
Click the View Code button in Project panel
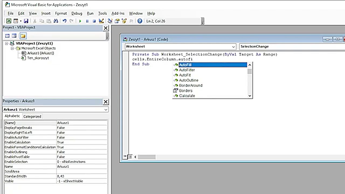point(7,36)
